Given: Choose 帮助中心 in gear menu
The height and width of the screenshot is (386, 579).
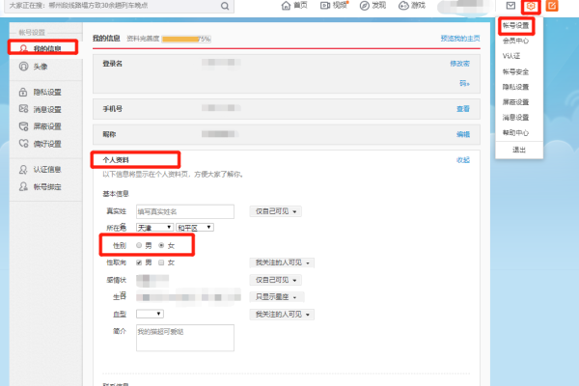Looking at the screenshot, I should [516, 132].
